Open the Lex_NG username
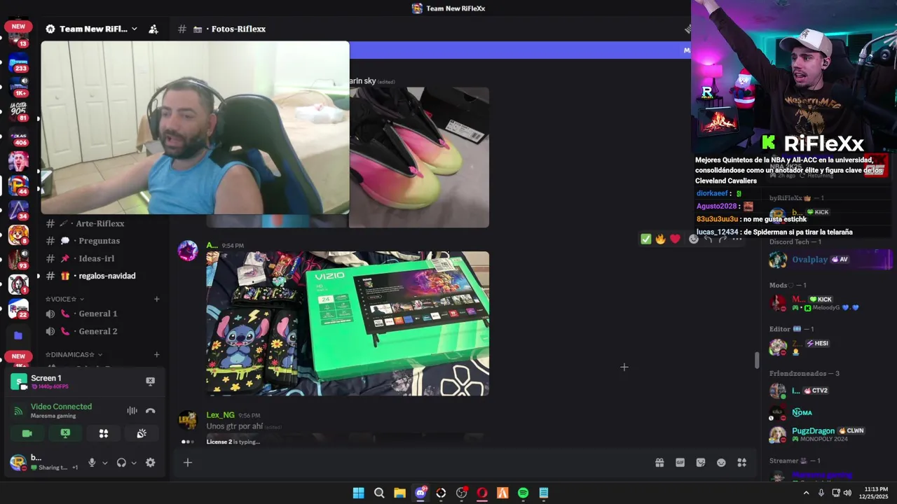 (220, 415)
